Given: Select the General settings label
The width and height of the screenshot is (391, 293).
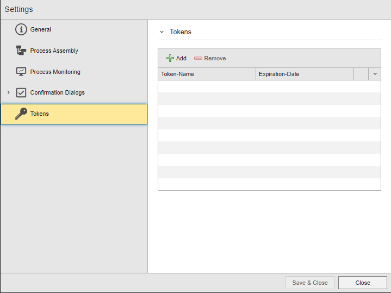Looking at the screenshot, I should pyautogui.click(x=41, y=30).
